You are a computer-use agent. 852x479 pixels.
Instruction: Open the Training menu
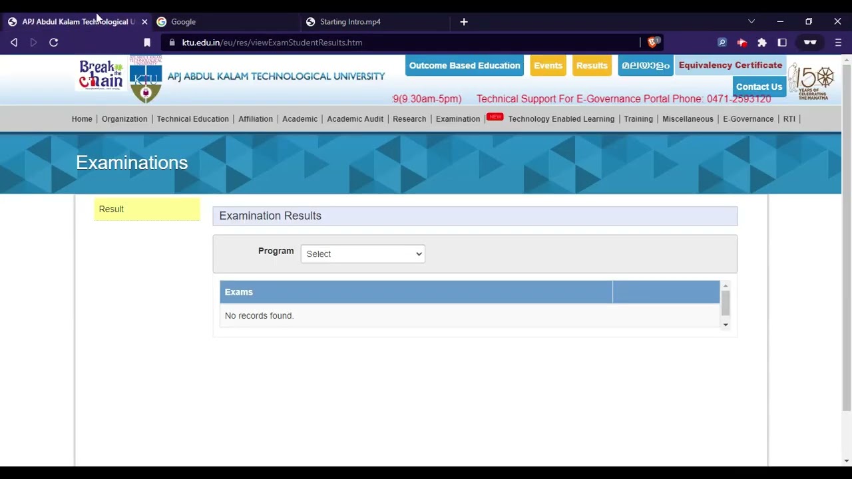638,119
